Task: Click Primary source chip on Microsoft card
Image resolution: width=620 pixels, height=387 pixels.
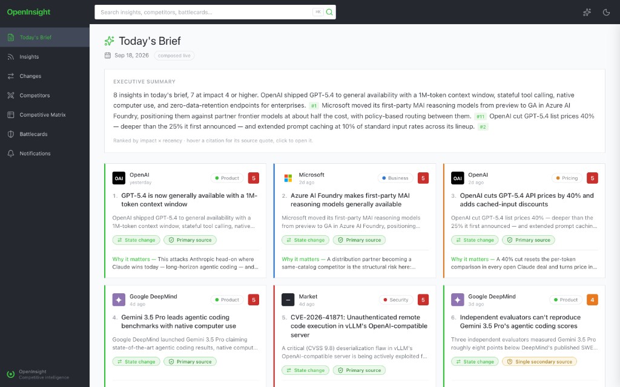Action: [360, 240]
